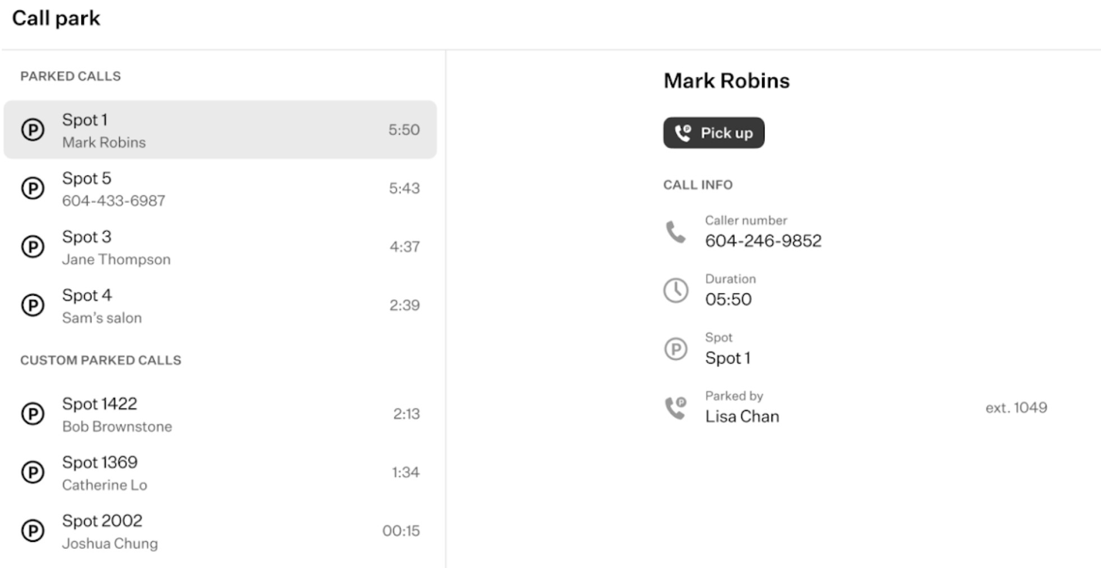Select Bob Brownstone's call in Spot 1422
1101x568 pixels.
click(x=220, y=414)
